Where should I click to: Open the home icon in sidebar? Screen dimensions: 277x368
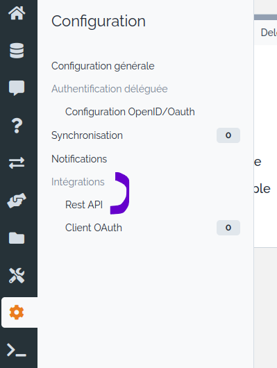tap(17, 13)
